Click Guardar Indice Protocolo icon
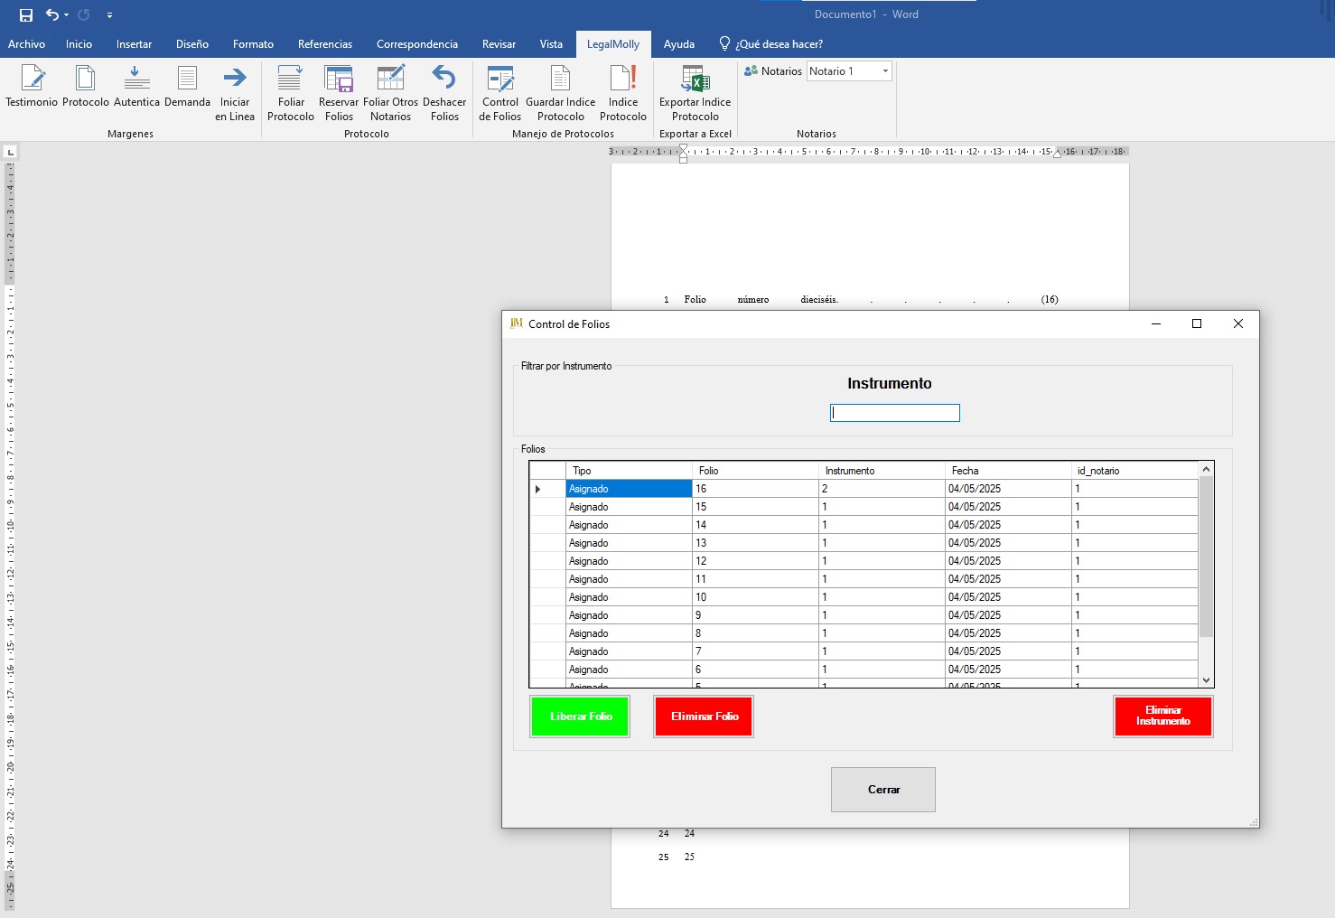This screenshot has width=1335, height=918. 560,79
